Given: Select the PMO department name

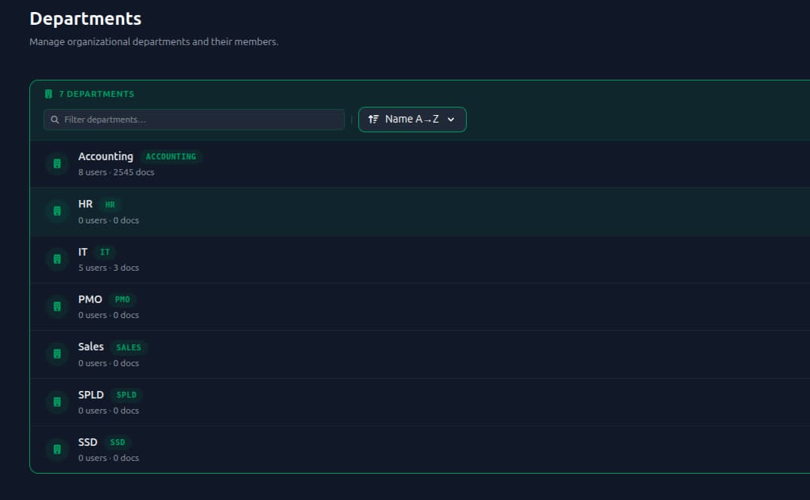Looking at the screenshot, I should 90,299.
